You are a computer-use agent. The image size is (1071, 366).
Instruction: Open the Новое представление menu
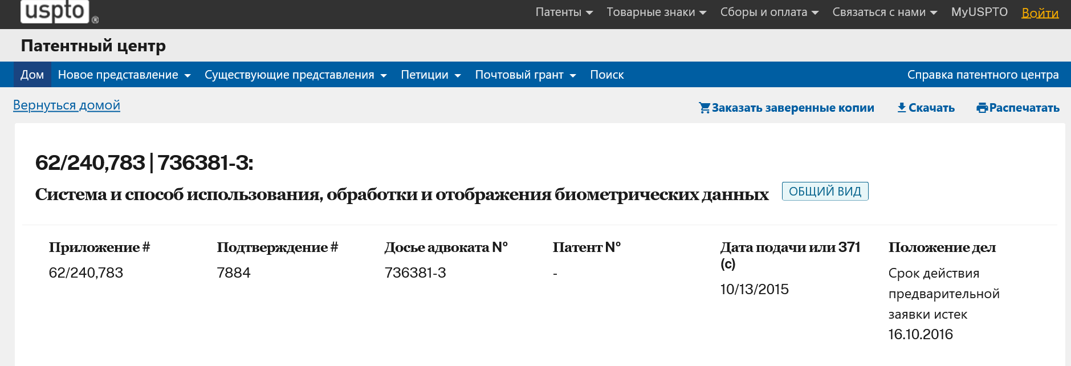coord(124,75)
